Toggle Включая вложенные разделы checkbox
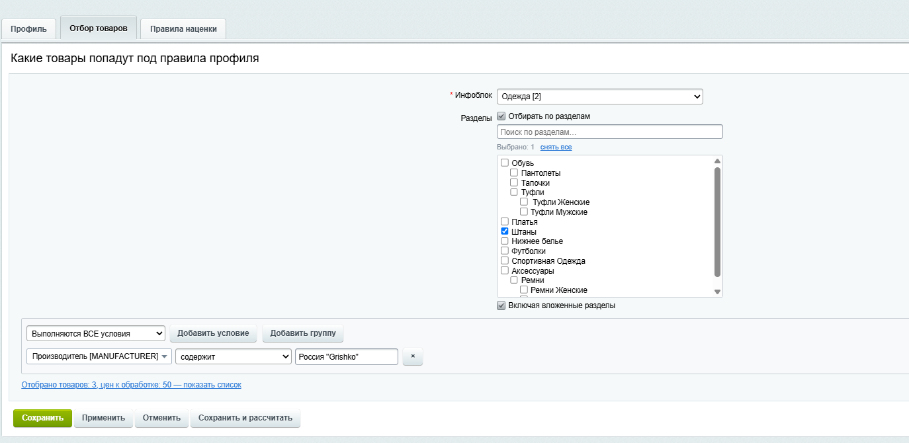 [x=501, y=305]
